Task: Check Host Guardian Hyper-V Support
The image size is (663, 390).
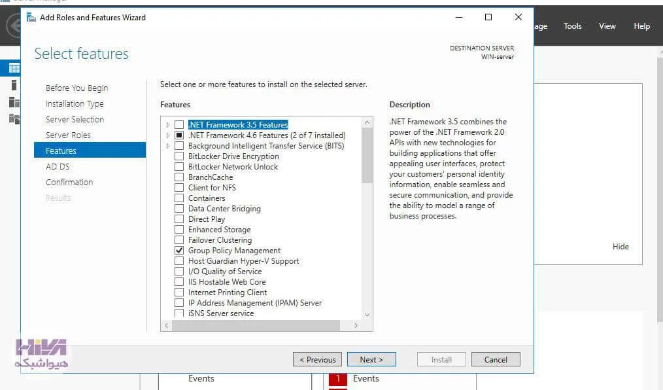Action: 179,261
